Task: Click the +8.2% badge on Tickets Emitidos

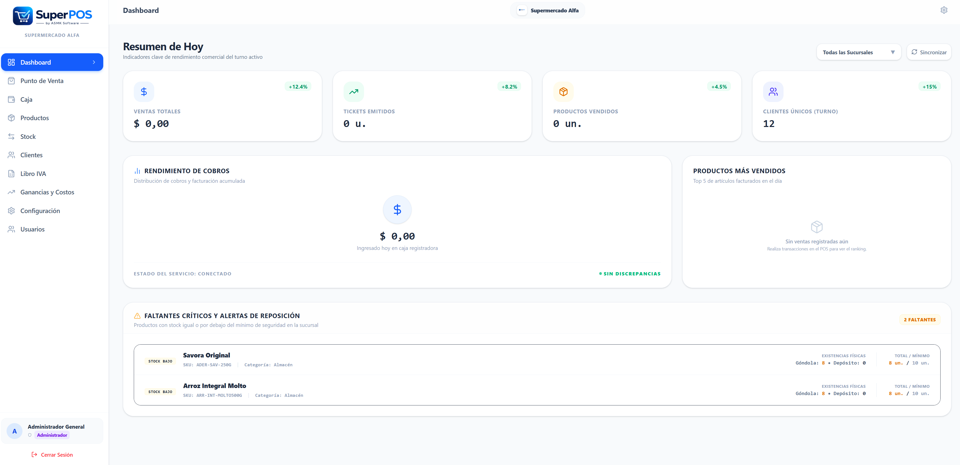Action: pos(509,87)
